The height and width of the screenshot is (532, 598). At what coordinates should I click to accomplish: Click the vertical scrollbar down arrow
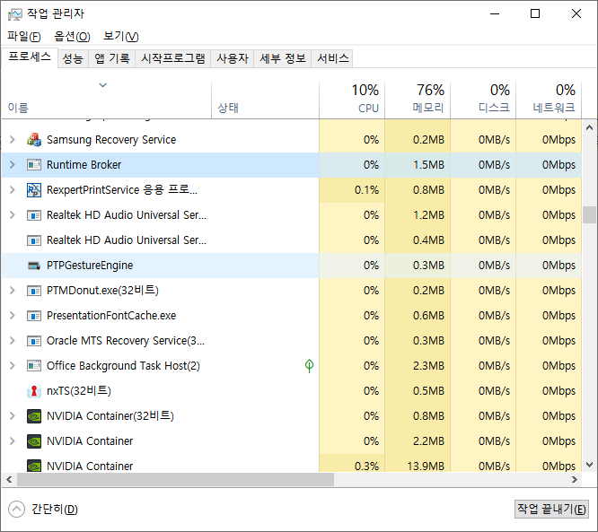(589, 465)
